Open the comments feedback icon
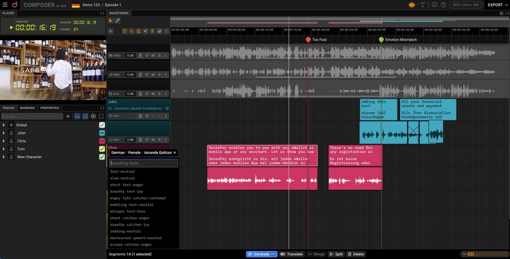Image resolution: width=510 pixels, height=259 pixels. [x=434, y=5]
